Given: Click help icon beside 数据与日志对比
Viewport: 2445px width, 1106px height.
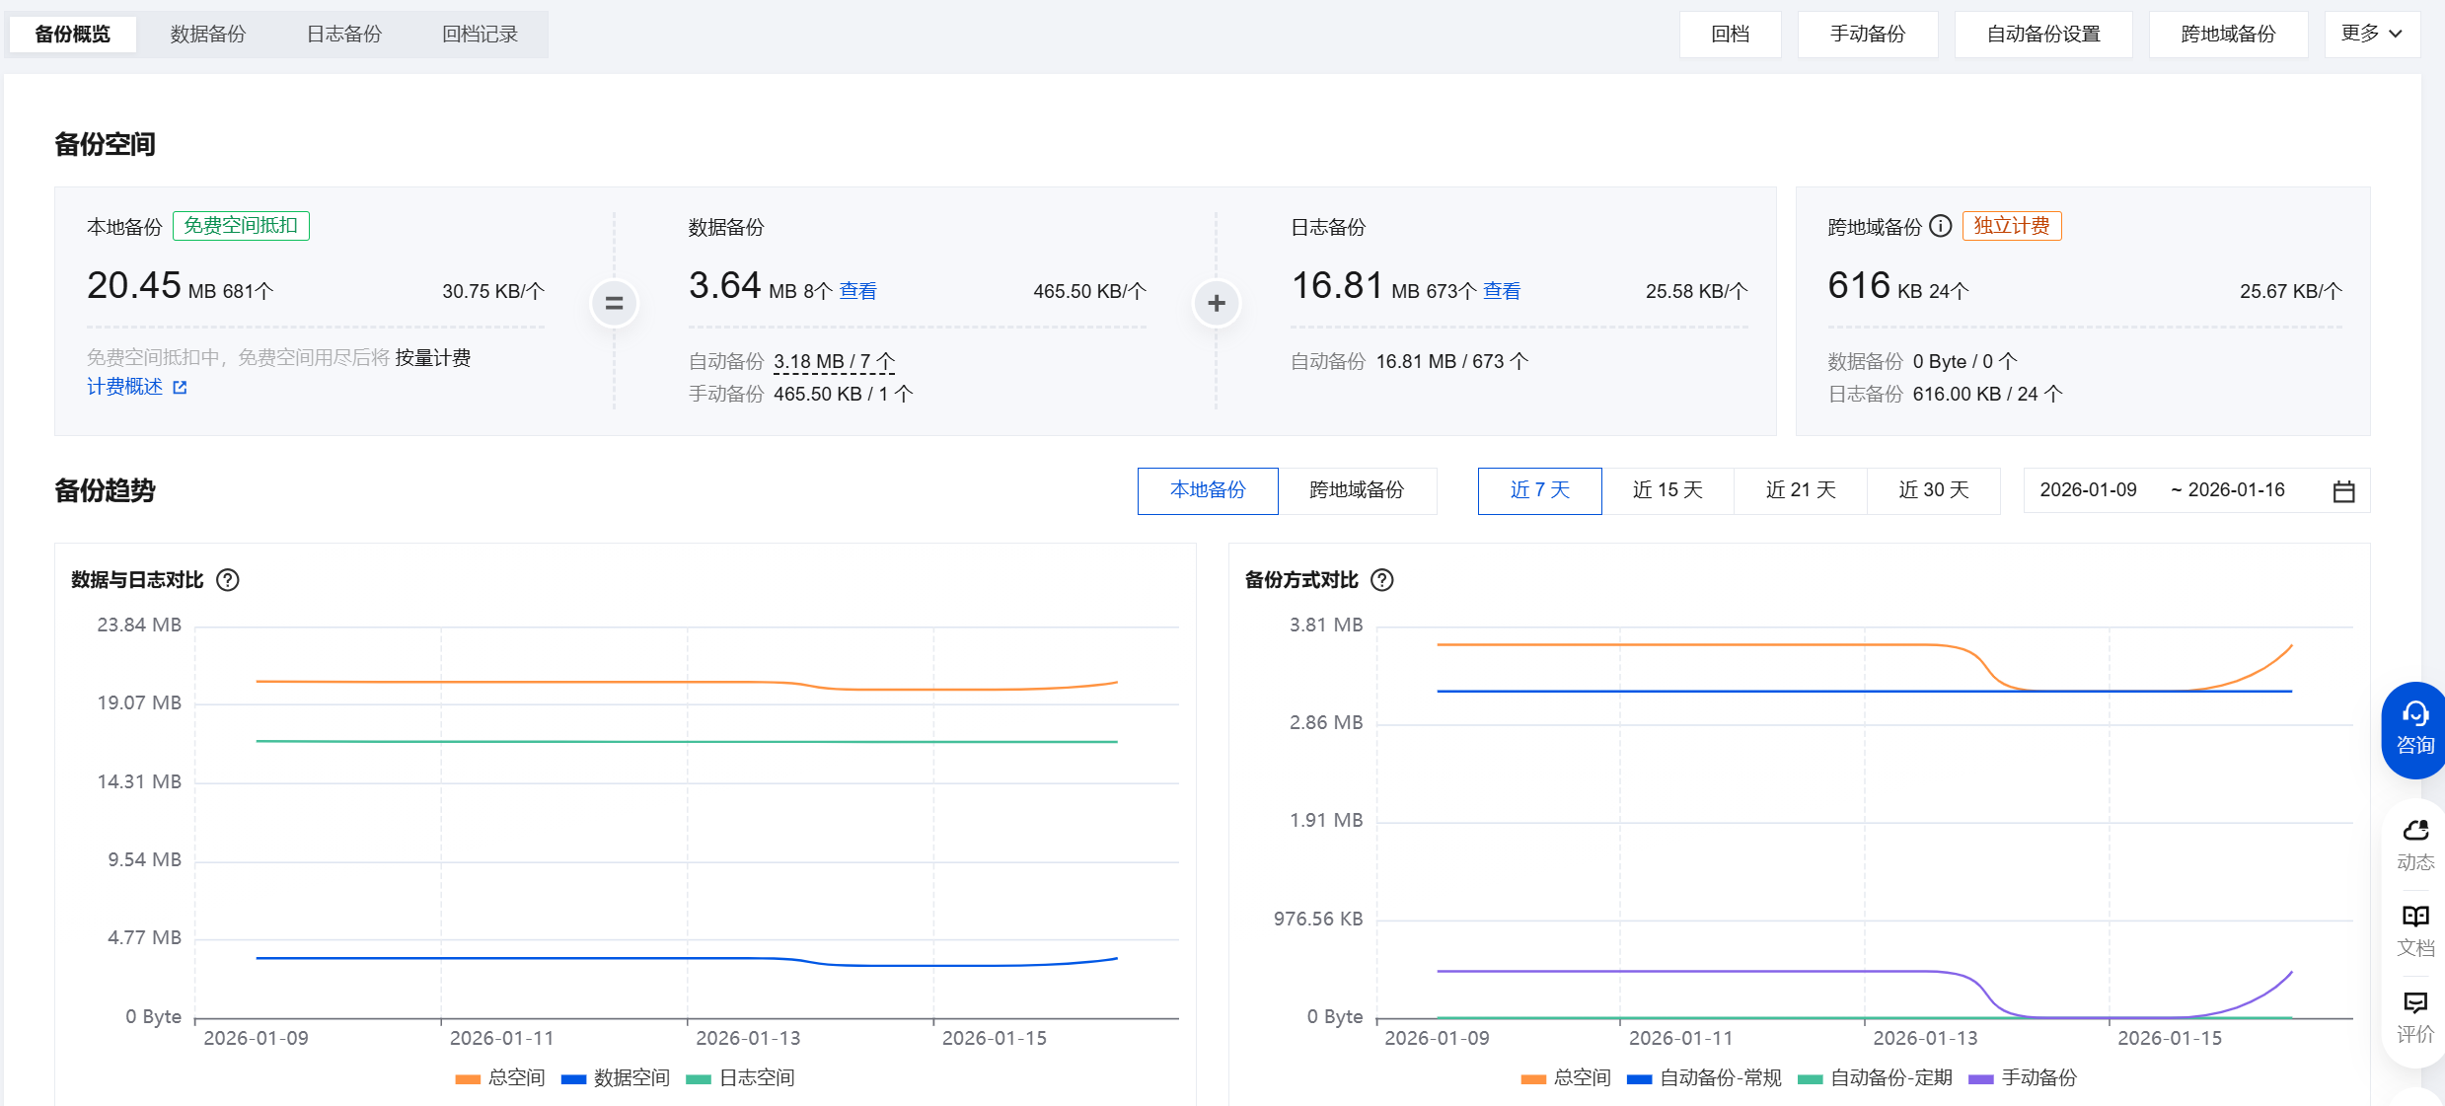Looking at the screenshot, I should (x=228, y=580).
